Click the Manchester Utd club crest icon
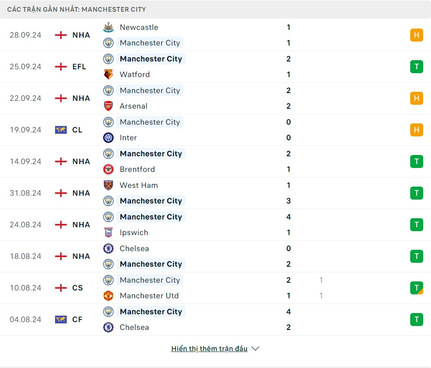 [108, 296]
